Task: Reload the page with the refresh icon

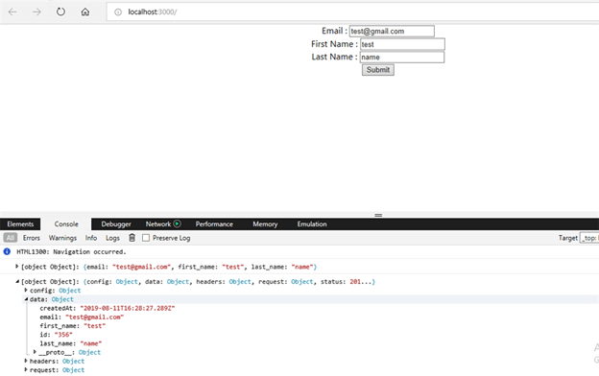Action: (x=60, y=12)
